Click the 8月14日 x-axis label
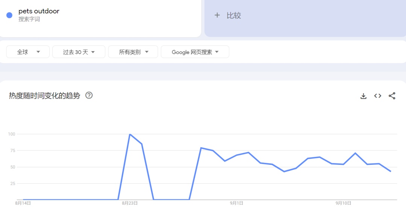The height and width of the screenshot is (214, 406). pyautogui.click(x=23, y=203)
